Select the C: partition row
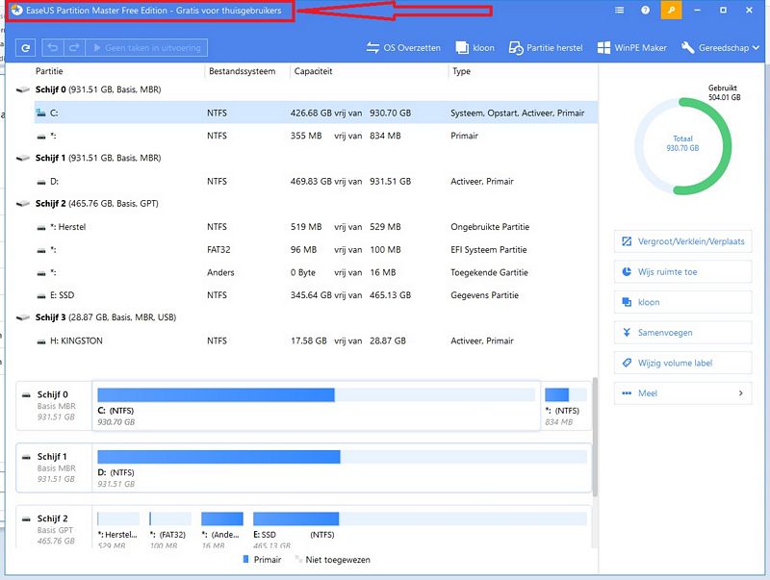770x580 pixels. pyautogui.click(x=317, y=113)
